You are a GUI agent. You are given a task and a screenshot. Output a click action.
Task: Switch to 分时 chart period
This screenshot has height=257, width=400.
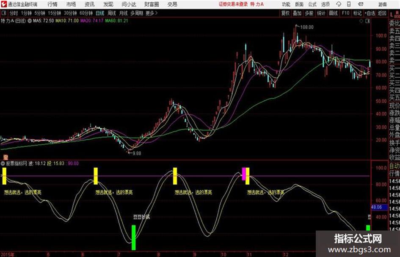[14, 13]
